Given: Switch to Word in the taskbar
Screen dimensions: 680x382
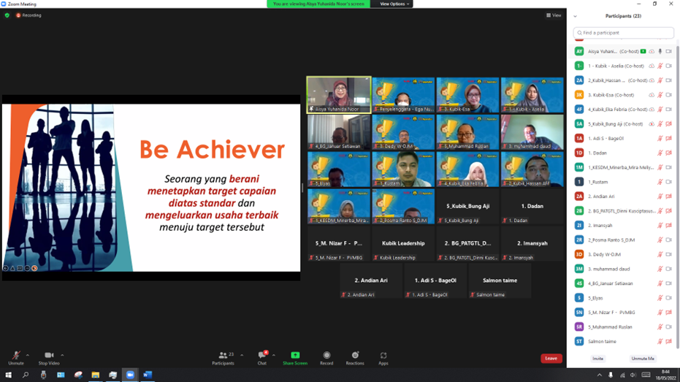Looking at the screenshot, I should pyautogui.click(x=148, y=375).
